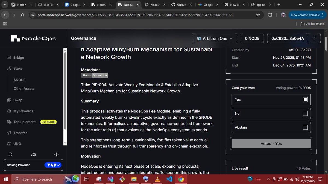Screen dimensions: 328x184
Task: Open the Bridge page icon in the sidebar
Action: click(x=9, y=58)
